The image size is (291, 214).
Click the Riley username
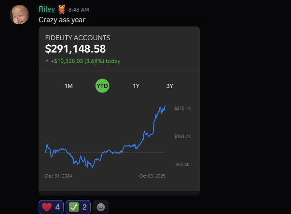tap(47, 9)
